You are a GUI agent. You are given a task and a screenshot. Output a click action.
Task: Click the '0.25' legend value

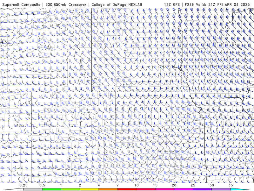click(x=23, y=185)
